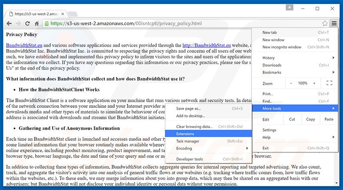Open Task manager from submenu
Viewport: 343px width, 190px height.
click(208, 141)
